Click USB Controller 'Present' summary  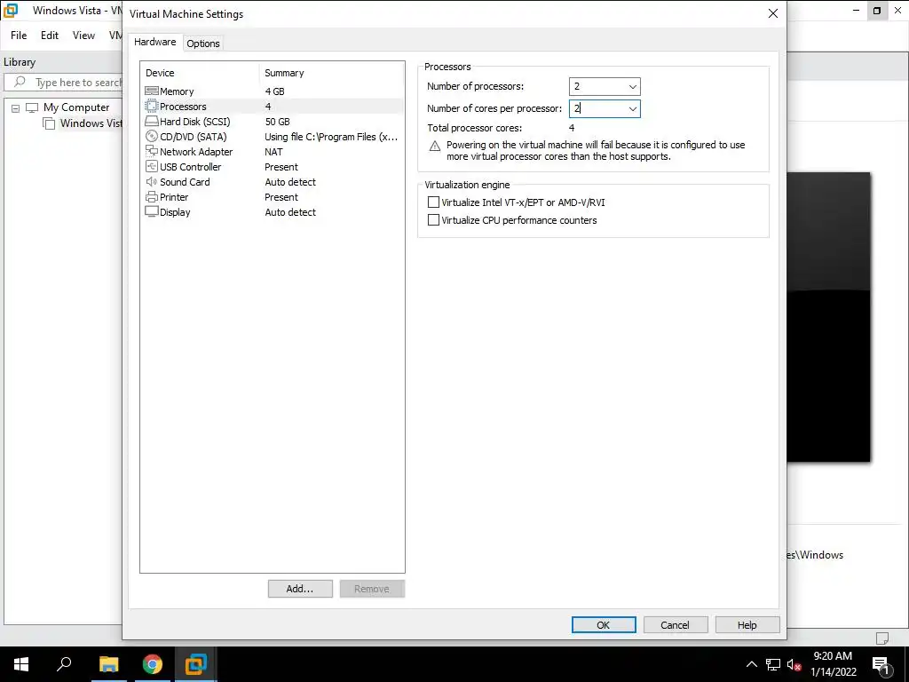281,167
